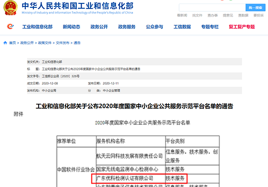The image size is (268, 187).
Task: Open the 工信数据 menu item
Action: click(182, 27)
